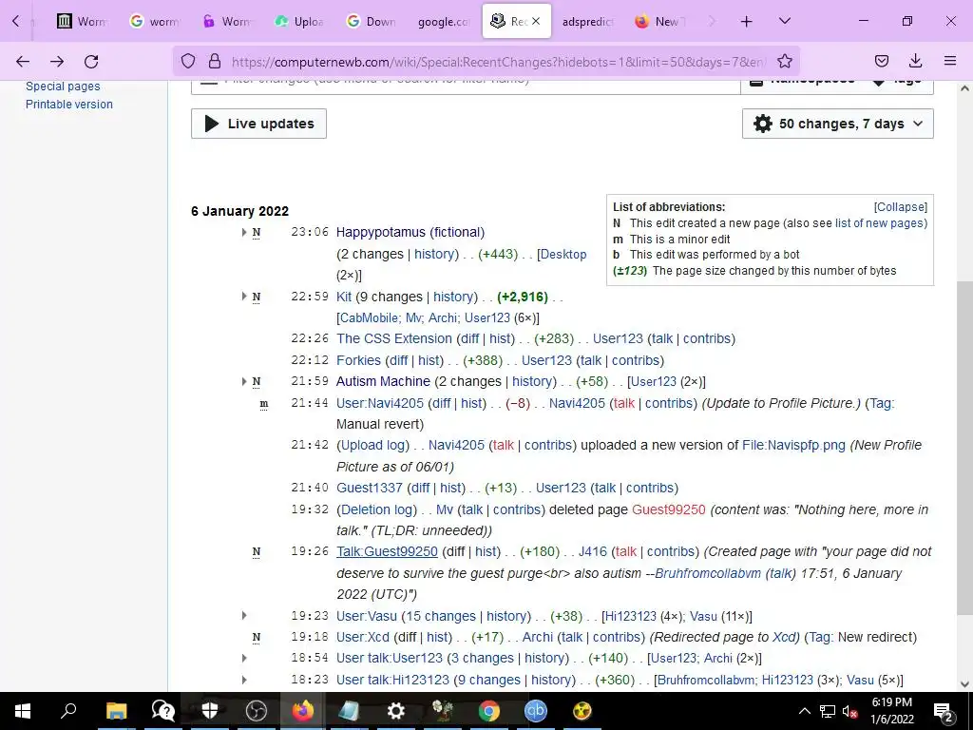Open the list of new pages link
This screenshot has width=973, height=730.
pyautogui.click(x=879, y=222)
